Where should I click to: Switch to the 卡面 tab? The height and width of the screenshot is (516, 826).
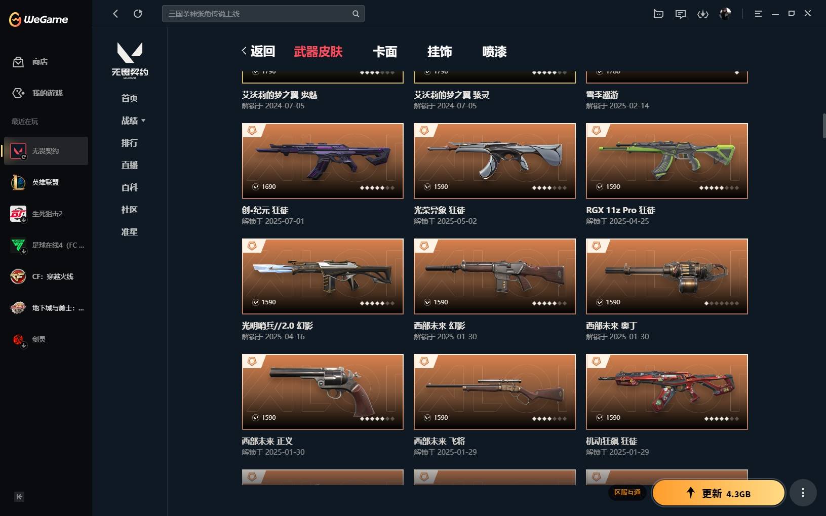[385, 52]
